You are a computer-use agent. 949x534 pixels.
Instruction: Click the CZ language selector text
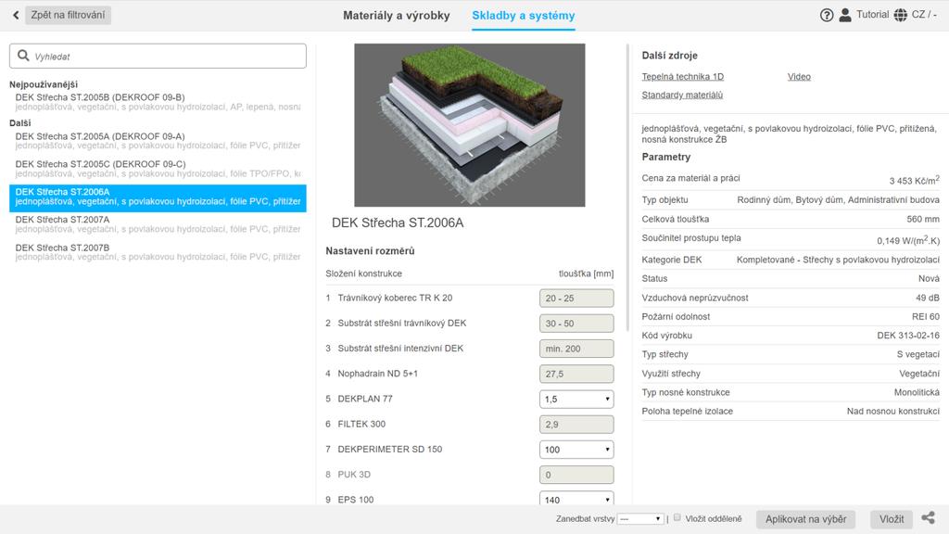[x=924, y=15]
